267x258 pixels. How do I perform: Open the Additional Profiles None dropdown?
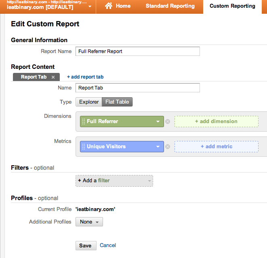pyautogui.click(x=89, y=222)
